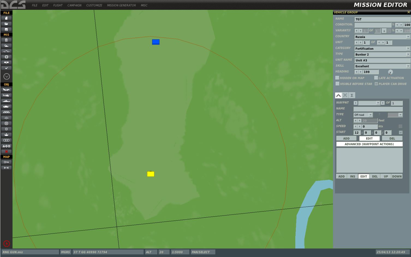Click the blue unit marker on map

click(156, 42)
